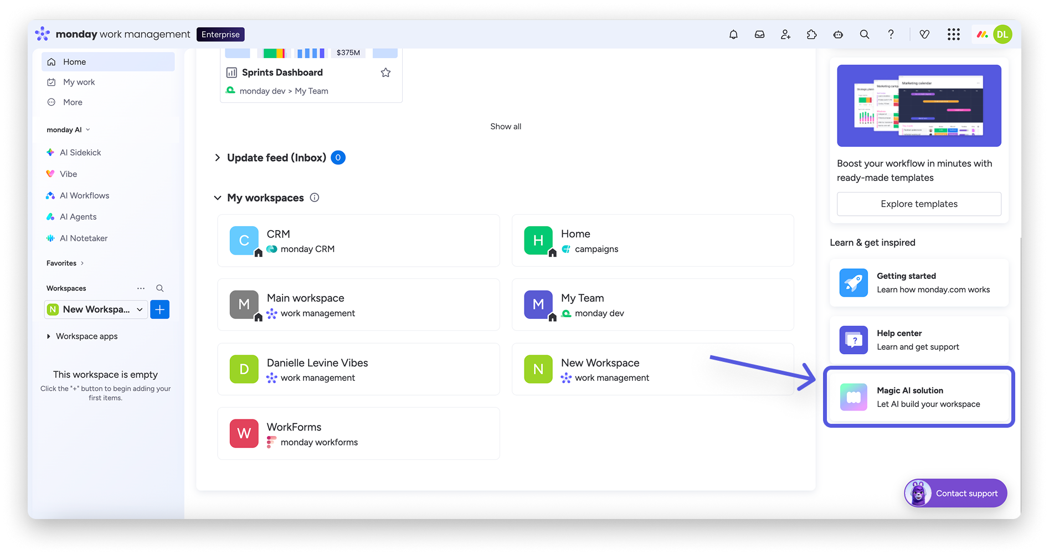
Task: Go to Home in the sidebar
Action: (108, 62)
